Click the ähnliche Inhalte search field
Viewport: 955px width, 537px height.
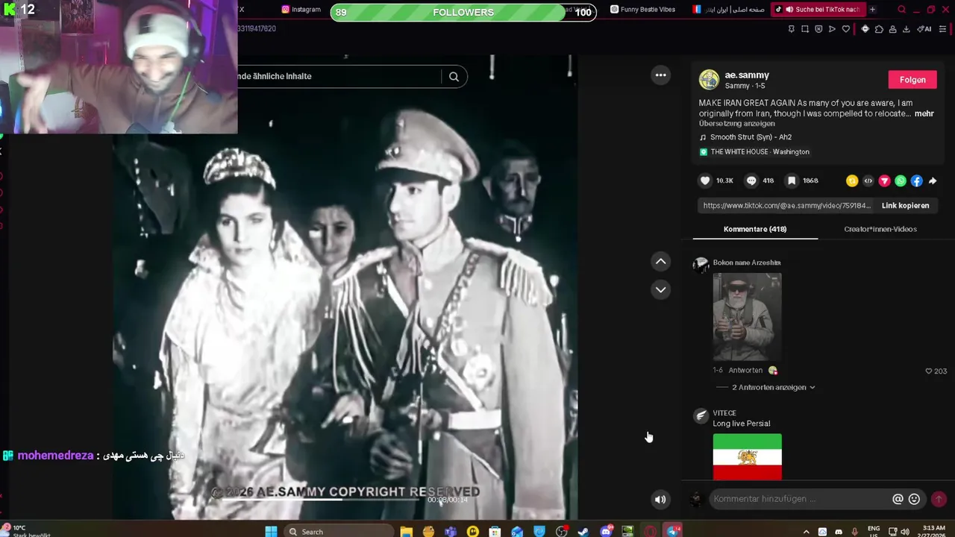[x=339, y=76]
